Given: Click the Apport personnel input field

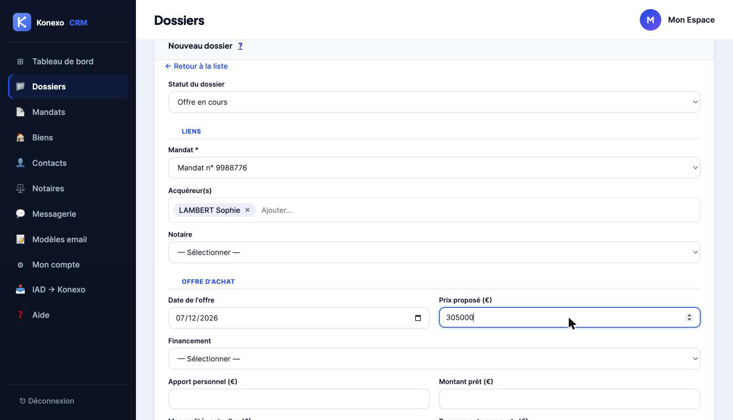Looking at the screenshot, I should [299, 399].
